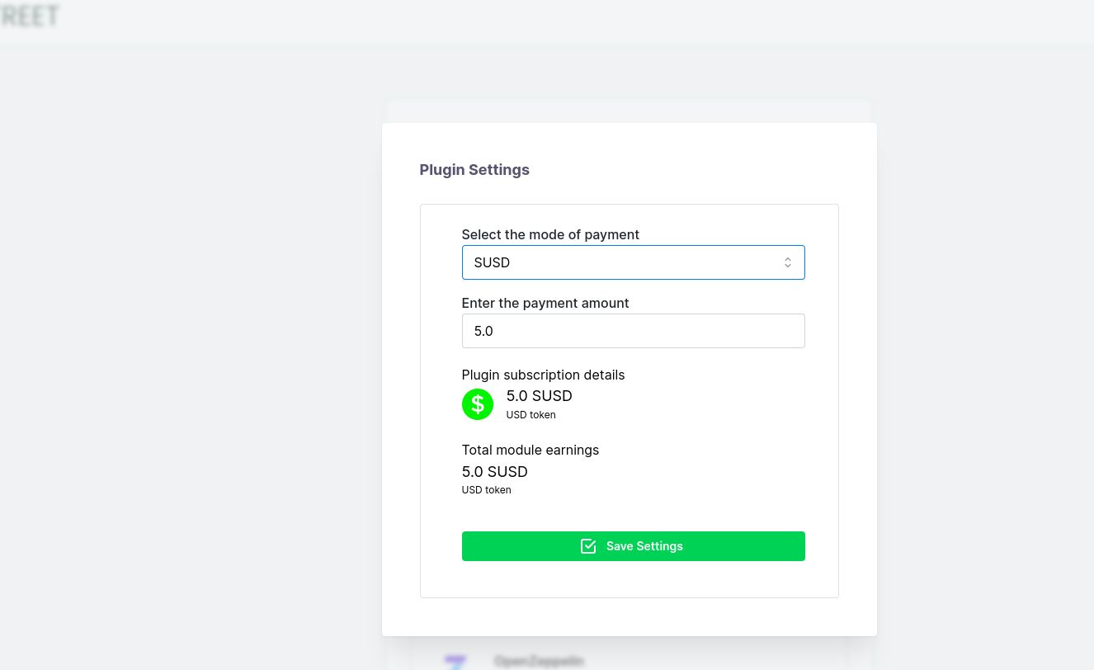Click the payment amount input field
Image resolution: width=1094 pixels, height=670 pixels.
pos(633,331)
